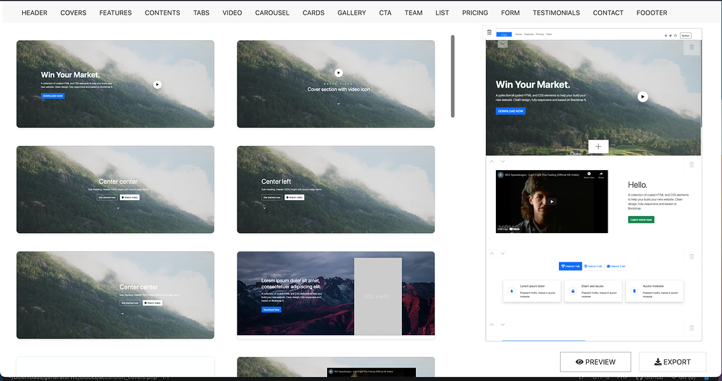
Task: Go to the FORM category
Action: click(510, 13)
